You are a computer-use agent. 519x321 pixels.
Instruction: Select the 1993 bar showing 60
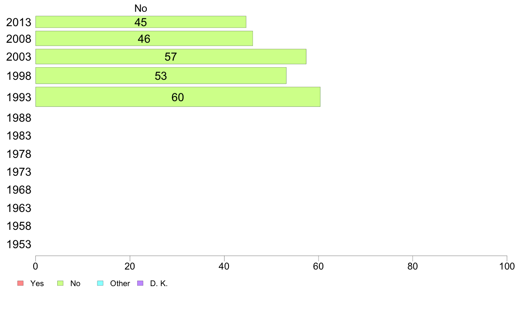178,97
